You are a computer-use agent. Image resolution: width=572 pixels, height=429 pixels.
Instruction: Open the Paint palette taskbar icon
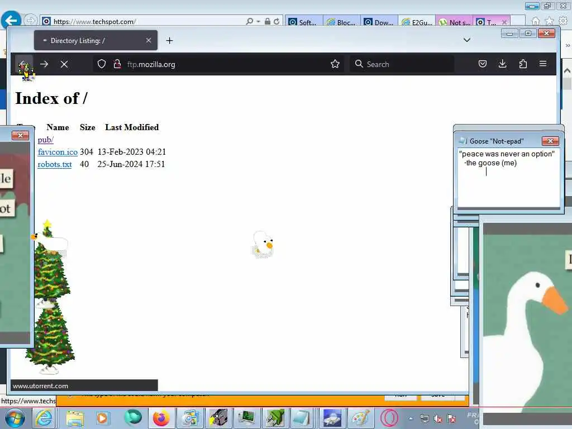360,418
